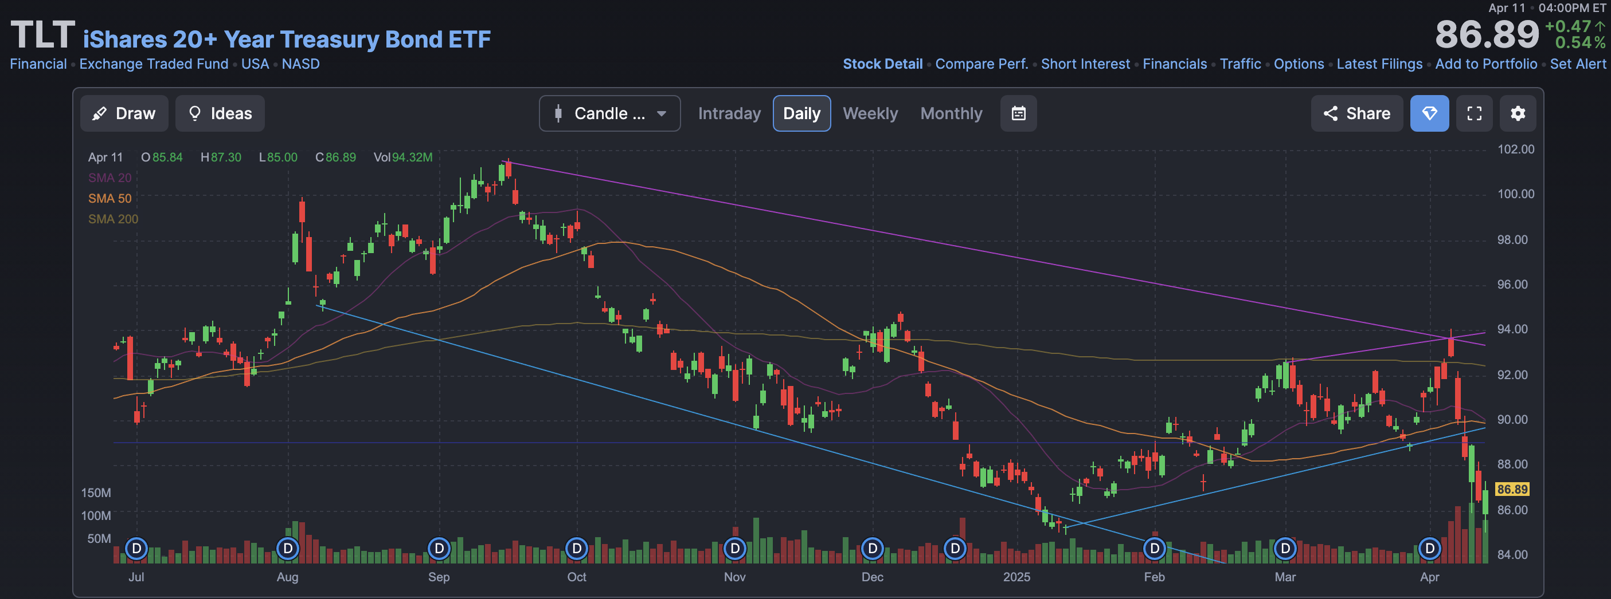Click the early Dec dividend marker
Screen dimensions: 1611x599
(873, 549)
